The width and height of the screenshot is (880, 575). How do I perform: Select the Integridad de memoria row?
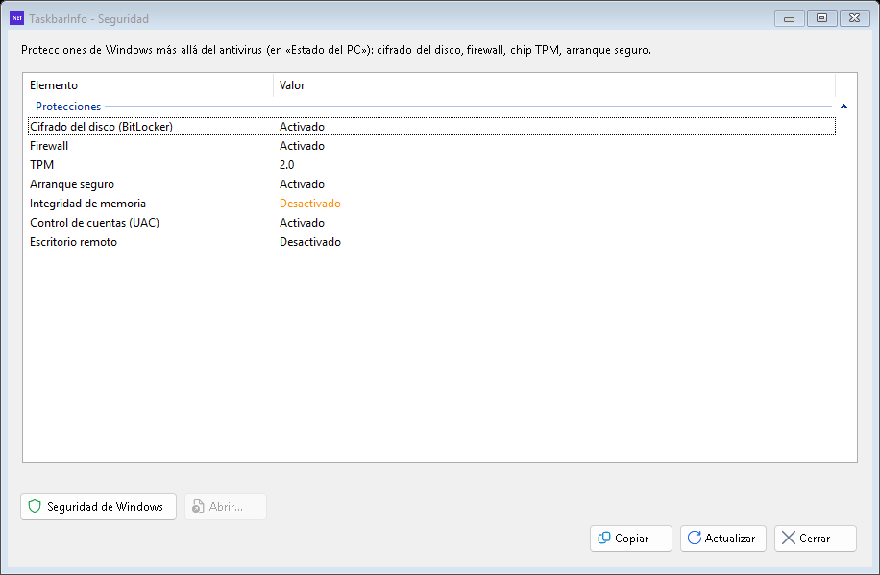point(431,204)
